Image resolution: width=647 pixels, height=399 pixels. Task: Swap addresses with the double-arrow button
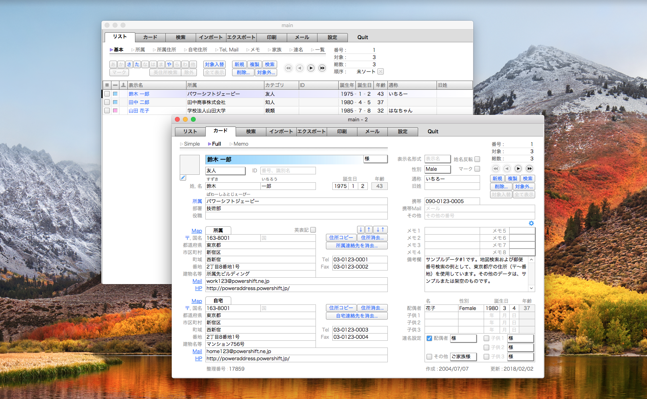tap(381, 229)
